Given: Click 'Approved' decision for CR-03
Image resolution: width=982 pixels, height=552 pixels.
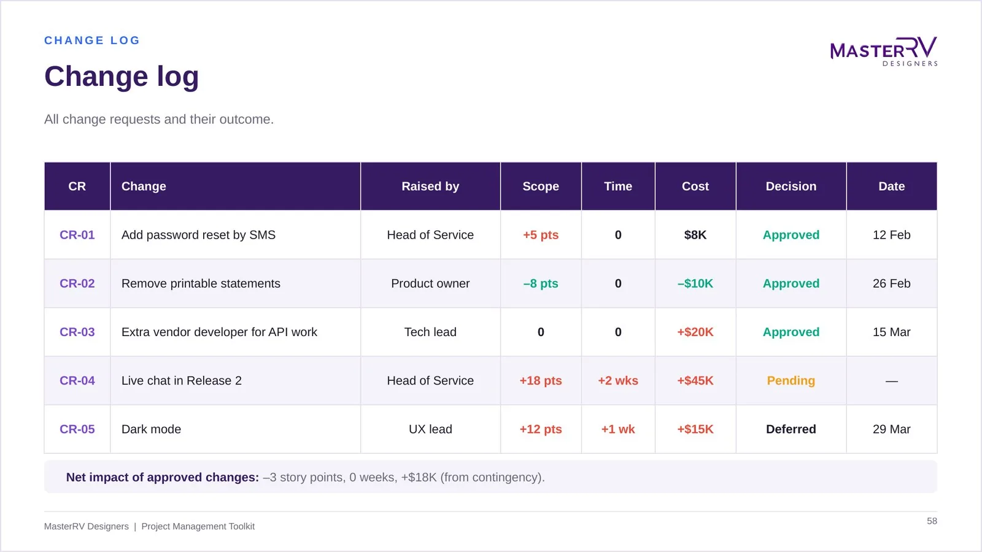Looking at the screenshot, I should (x=791, y=332).
